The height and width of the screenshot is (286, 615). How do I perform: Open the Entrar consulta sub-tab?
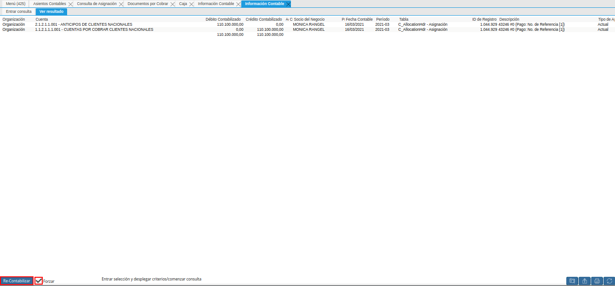[x=19, y=11]
